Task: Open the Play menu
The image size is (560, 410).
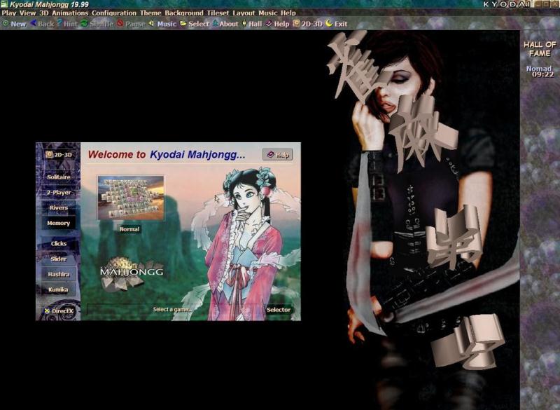Action: tap(9, 13)
